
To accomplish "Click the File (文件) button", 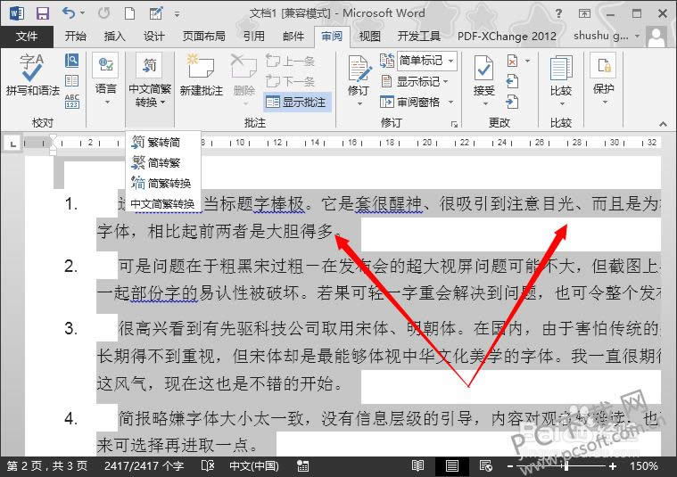I will pyautogui.click(x=27, y=37).
